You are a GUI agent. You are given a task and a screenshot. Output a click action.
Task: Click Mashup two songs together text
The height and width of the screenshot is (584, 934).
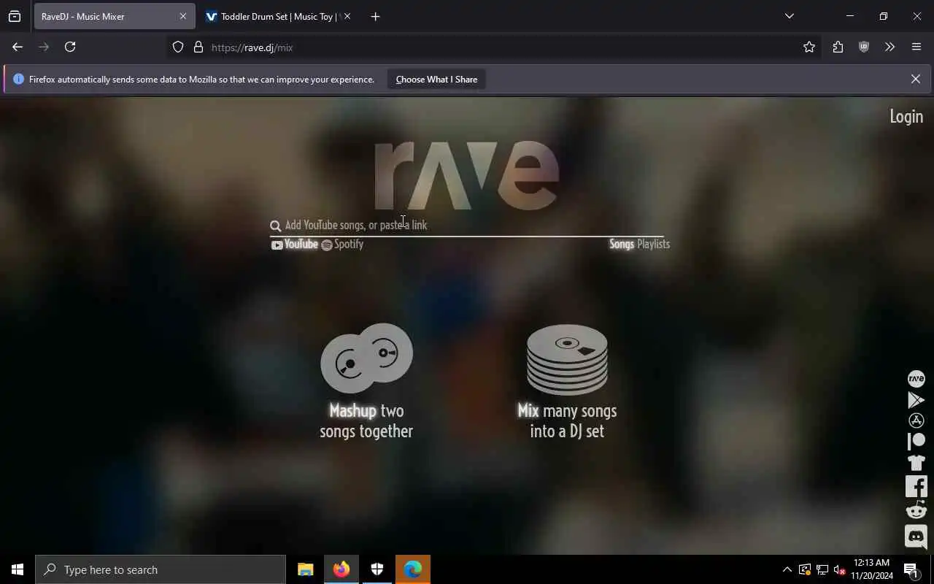[x=366, y=420]
